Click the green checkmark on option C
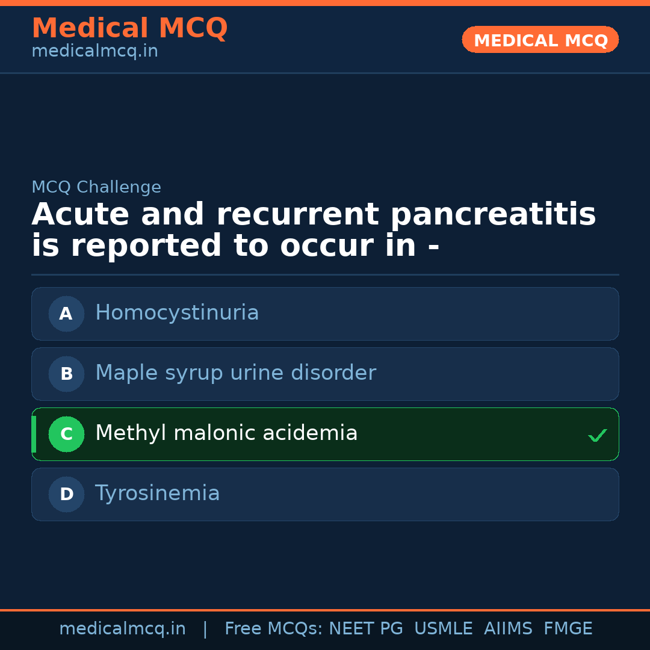This screenshot has width=650, height=650. [597, 435]
